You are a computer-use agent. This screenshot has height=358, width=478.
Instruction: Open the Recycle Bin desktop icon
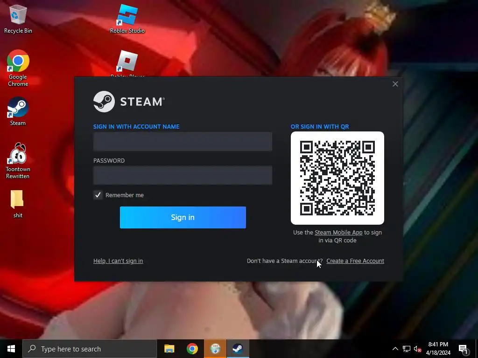pyautogui.click(x=18, y=19)
